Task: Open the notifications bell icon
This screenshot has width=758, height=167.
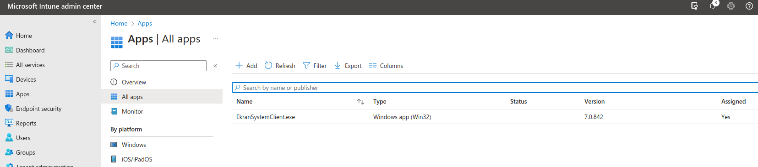Action: pyautogui.click(x=713, y=6)
